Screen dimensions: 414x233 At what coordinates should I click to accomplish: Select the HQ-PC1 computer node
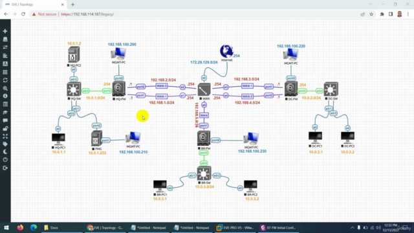tap(58, 139)
